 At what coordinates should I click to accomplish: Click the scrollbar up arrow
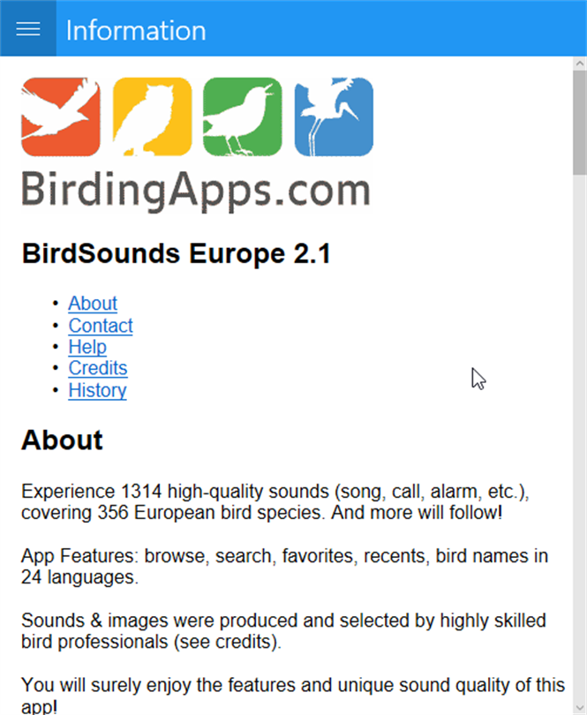[579, 64]
